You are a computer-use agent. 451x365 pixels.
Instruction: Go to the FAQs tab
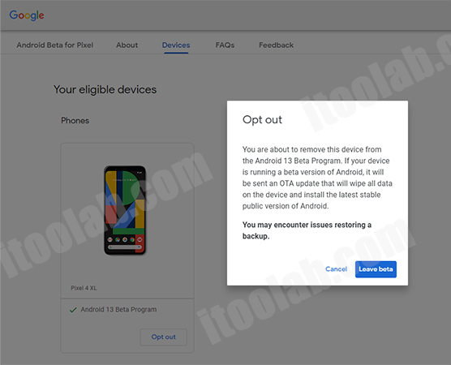[225, 45]
